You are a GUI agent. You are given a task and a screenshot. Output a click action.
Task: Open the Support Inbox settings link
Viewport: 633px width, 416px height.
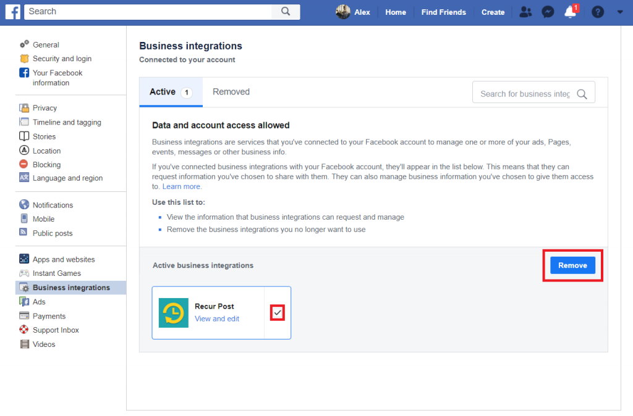coord(56,330)
